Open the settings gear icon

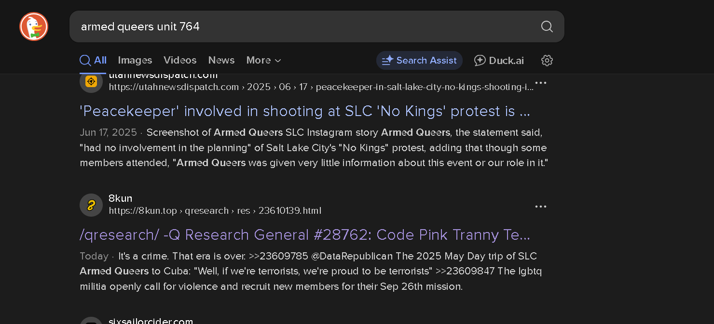point(547,60)
